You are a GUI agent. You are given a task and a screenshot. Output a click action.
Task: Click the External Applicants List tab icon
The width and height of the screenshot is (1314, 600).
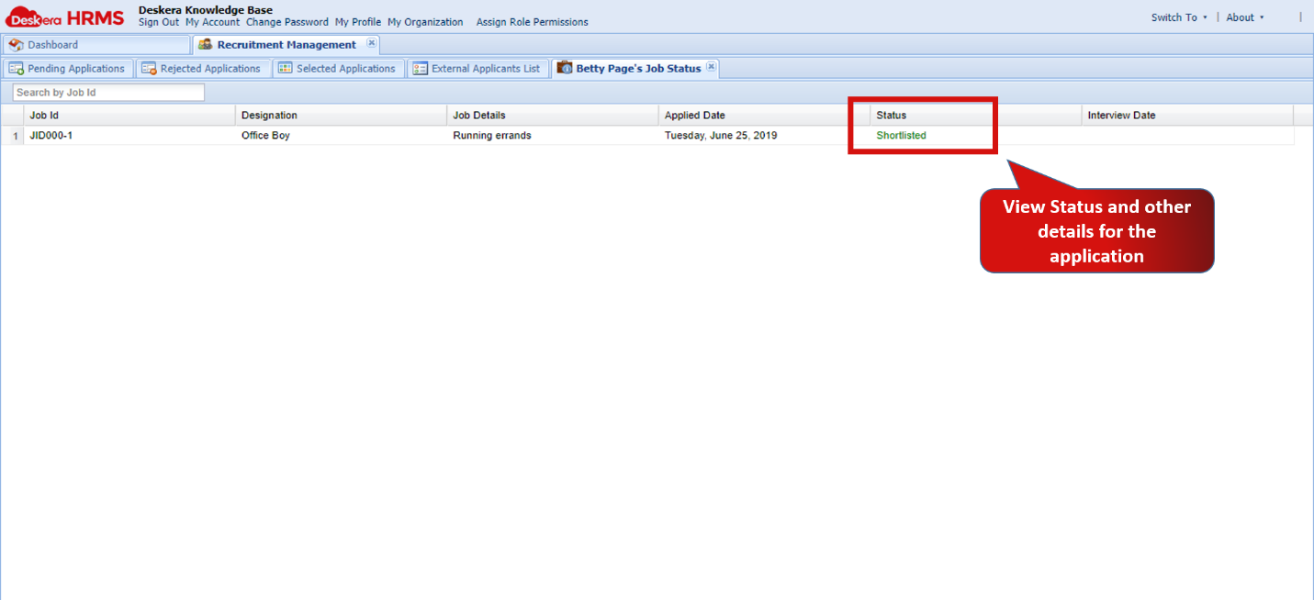(421, 69)
